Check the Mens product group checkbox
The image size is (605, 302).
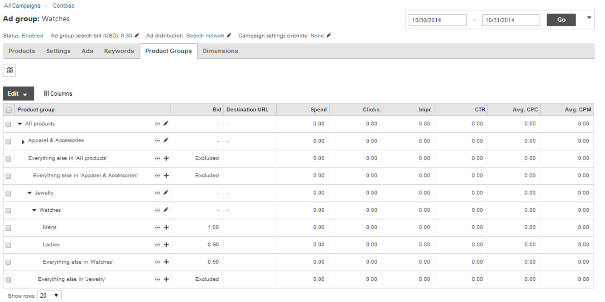coord(8,228)
